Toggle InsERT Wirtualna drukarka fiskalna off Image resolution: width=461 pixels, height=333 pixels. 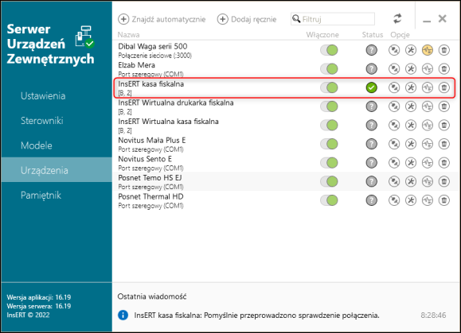[329, 106]
